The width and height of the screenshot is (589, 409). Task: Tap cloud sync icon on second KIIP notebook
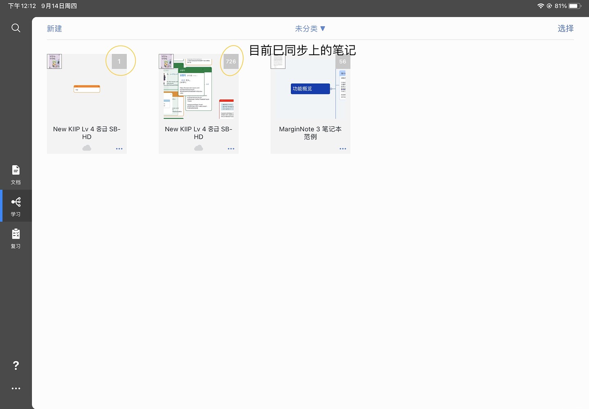click(x=199, y=148)
